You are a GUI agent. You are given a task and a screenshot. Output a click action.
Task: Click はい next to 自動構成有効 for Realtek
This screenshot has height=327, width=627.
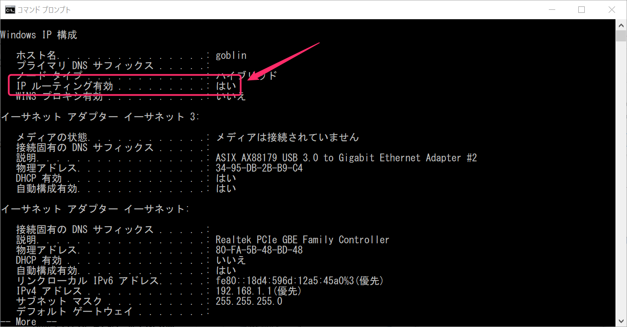226,271
